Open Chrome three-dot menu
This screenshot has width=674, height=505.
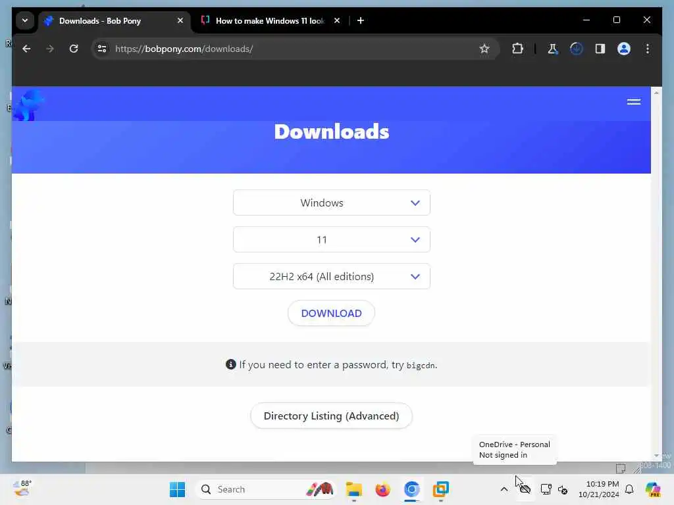click(648, 49)
